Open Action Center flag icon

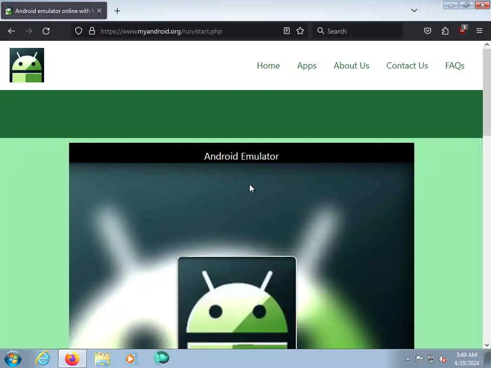point(419,358)
